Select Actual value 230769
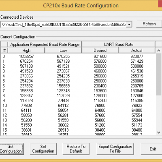 pos(137,86)
